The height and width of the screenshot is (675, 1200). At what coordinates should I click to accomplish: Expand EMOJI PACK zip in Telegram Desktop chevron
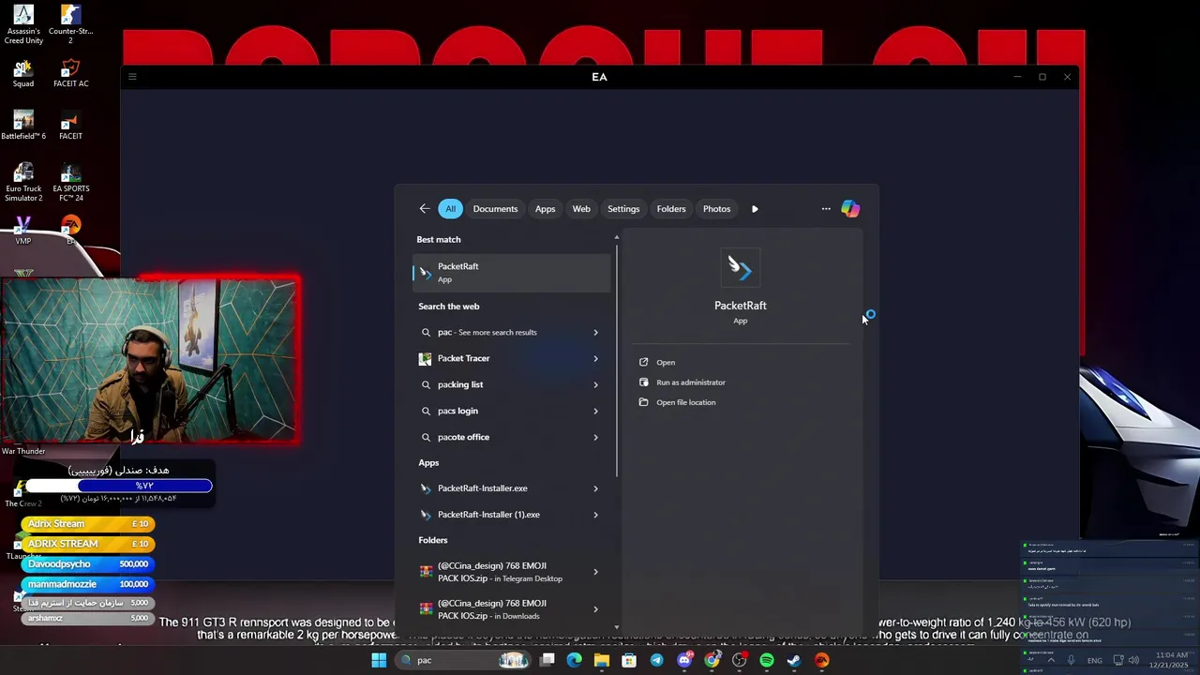coord(595,572)
